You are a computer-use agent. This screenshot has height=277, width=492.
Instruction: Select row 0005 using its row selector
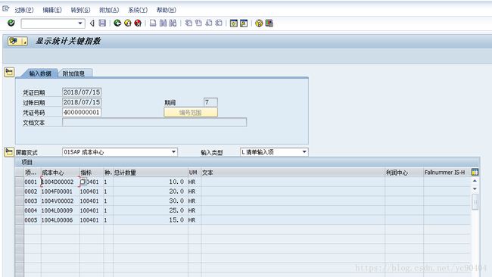[x=19, y=220]
